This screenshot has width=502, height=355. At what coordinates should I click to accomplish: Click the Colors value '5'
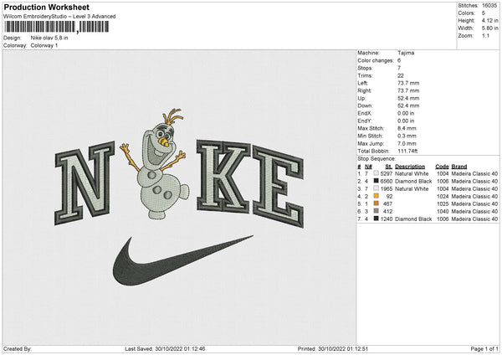484,13
